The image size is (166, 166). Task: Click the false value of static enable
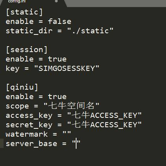point(60,22)
